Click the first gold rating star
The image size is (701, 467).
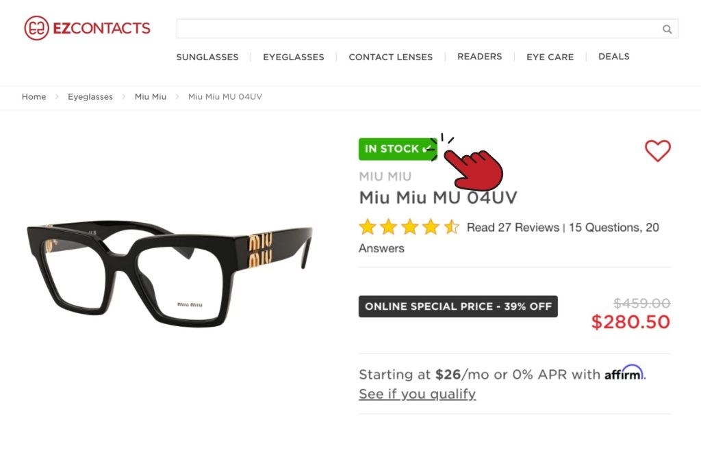(366, 226)
